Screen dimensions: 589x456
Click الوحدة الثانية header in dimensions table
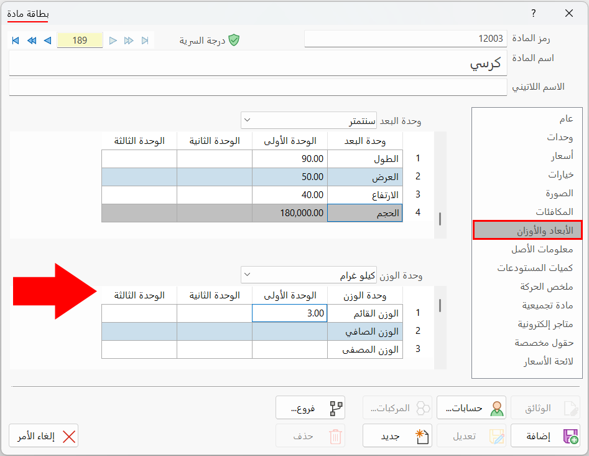click(215, 141)
